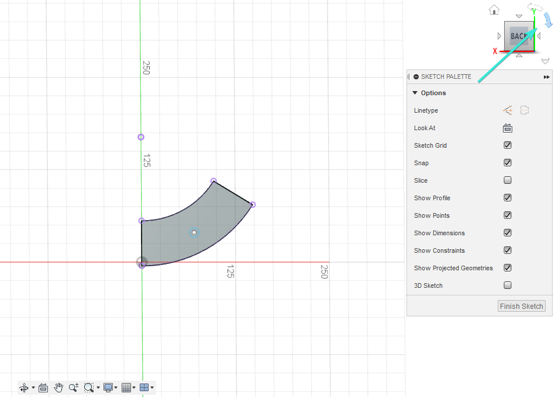This screenshot has width=555, height=397.
Task: Collapse Sketch Palette with minus icon
Action: pyautogui.click(x=416, y=76)
